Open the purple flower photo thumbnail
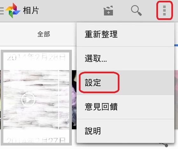 coord(75,100)
